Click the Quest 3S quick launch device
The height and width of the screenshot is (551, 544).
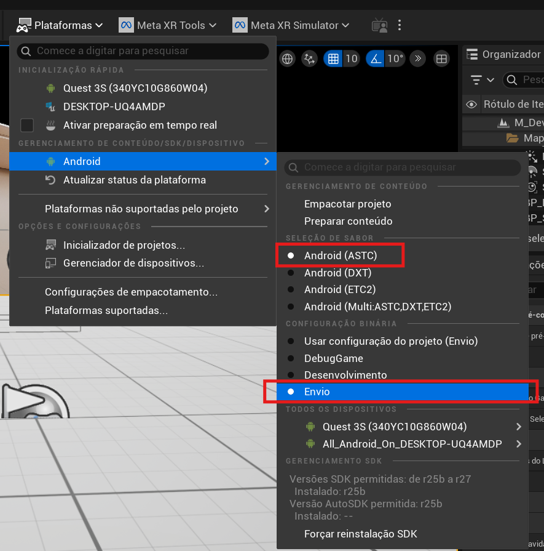tap(135, 88)
